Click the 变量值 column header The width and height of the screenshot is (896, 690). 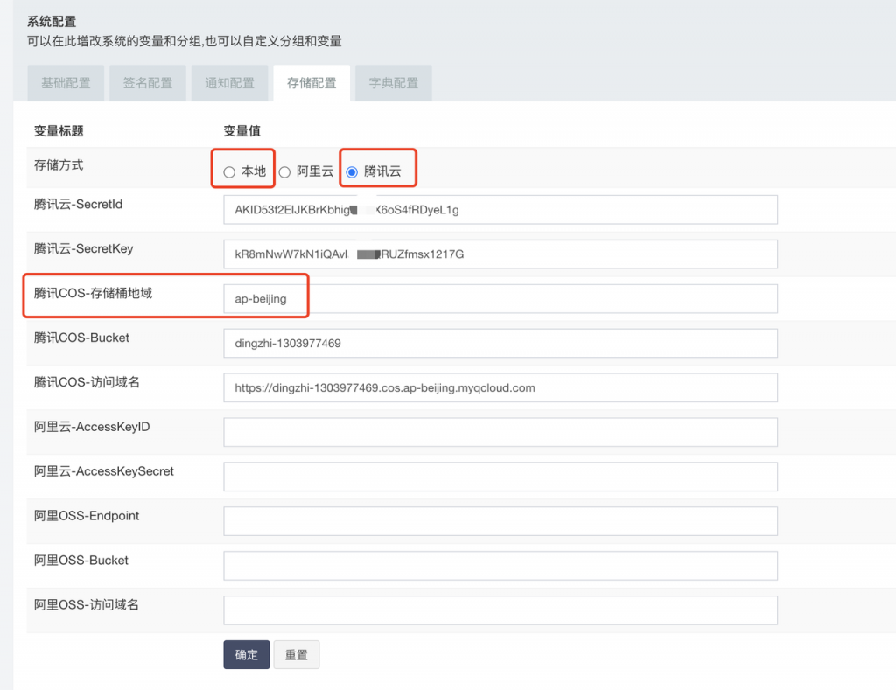pos(241,131)
